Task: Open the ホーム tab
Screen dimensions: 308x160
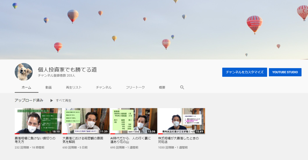Action: (x=26, y=87)
